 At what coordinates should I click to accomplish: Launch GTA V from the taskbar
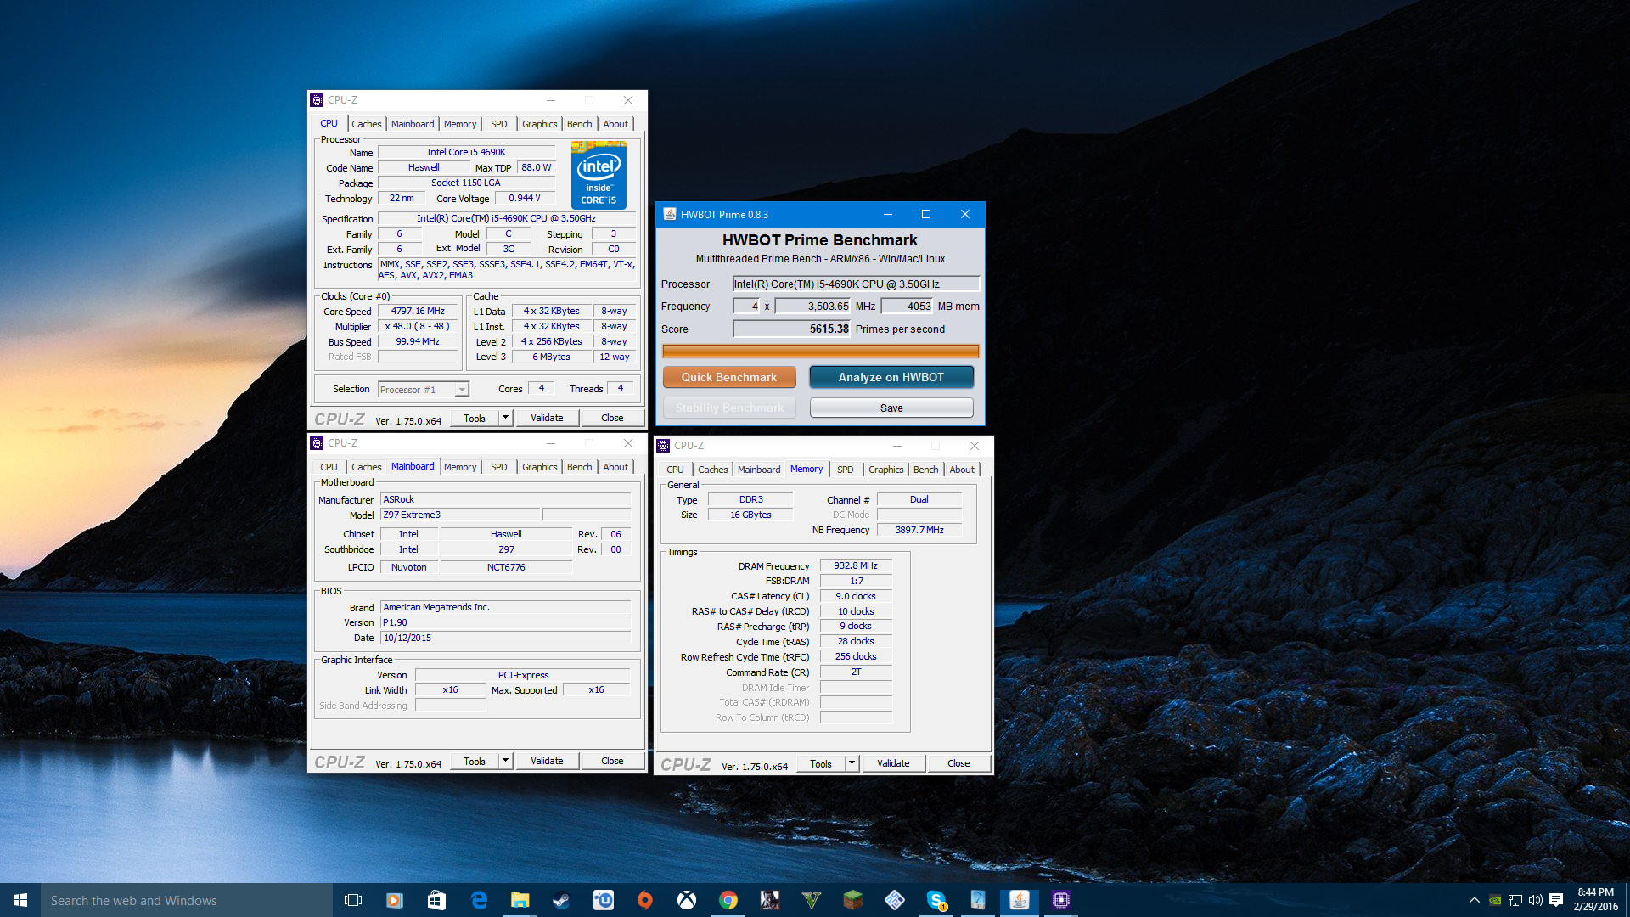[811, 900]
